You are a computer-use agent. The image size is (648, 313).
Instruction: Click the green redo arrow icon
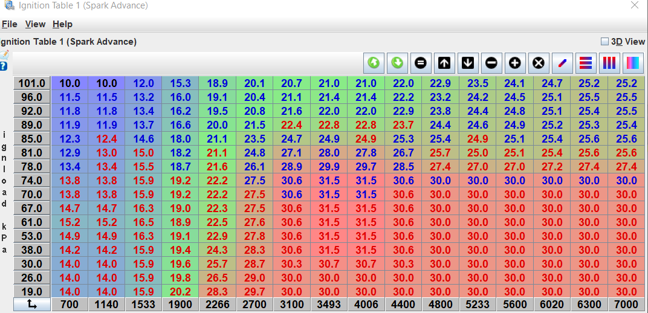point(397,63)
